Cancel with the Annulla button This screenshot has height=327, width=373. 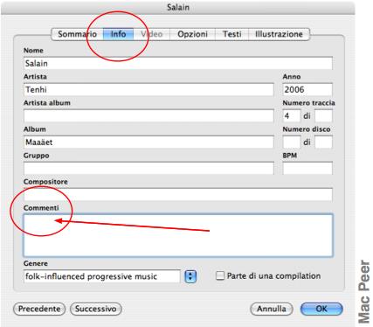pos(272,309)
